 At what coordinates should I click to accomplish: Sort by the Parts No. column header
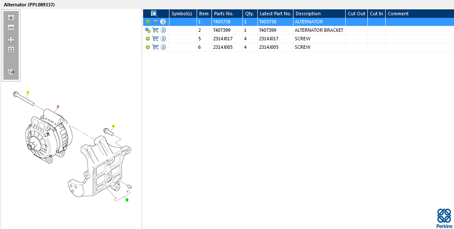click(x=227, y=14)
